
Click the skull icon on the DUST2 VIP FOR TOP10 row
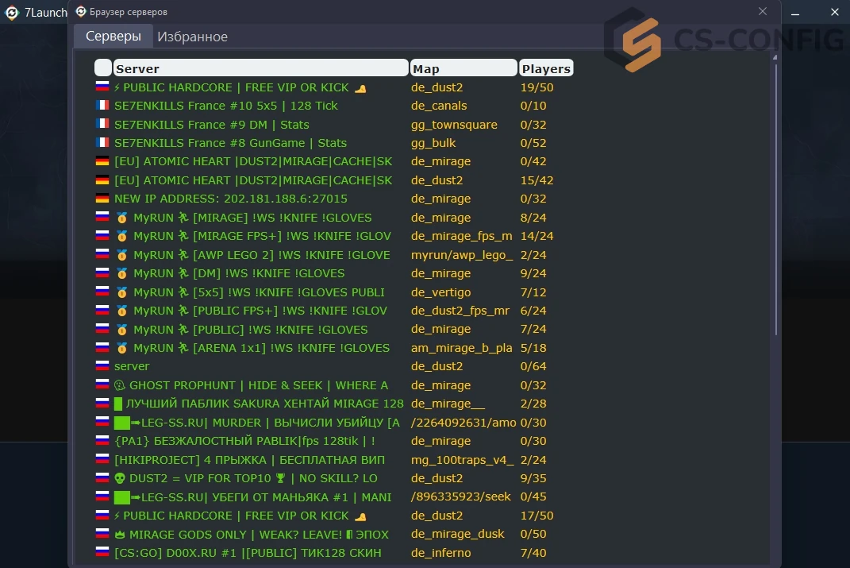121,478
